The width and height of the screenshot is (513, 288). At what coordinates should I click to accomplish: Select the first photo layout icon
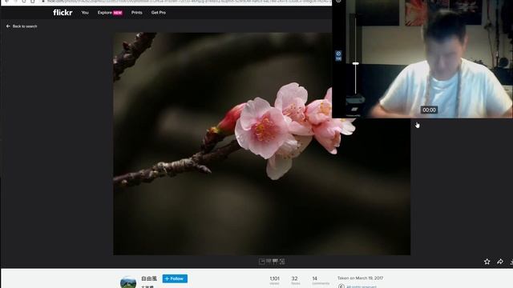(262, 262)
